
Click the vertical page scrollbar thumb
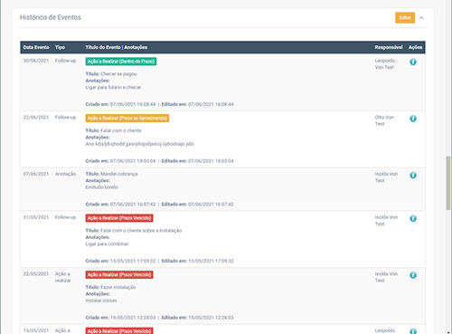tap(448, 183)
